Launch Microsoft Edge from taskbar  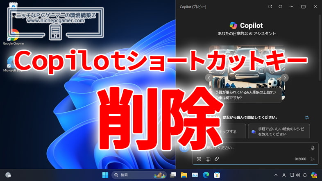pos(206,175)
